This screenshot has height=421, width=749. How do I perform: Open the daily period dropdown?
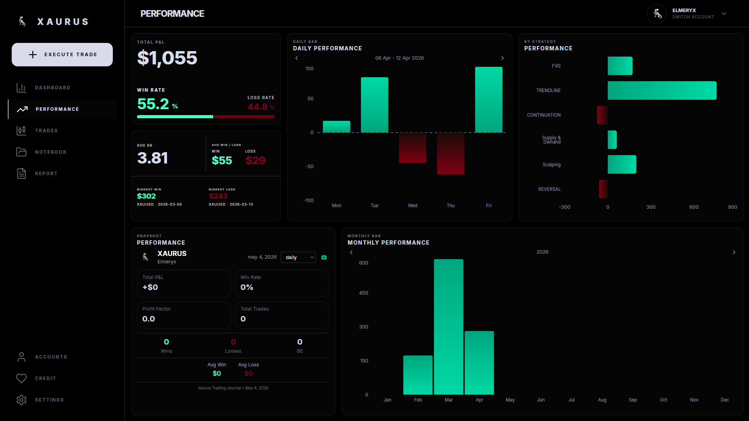(298, 258)
